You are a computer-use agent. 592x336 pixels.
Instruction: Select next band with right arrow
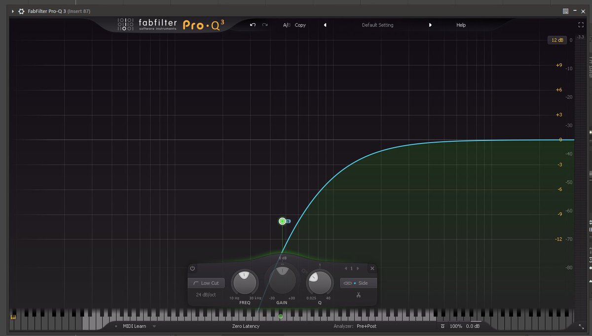click(x=358, y=269)
